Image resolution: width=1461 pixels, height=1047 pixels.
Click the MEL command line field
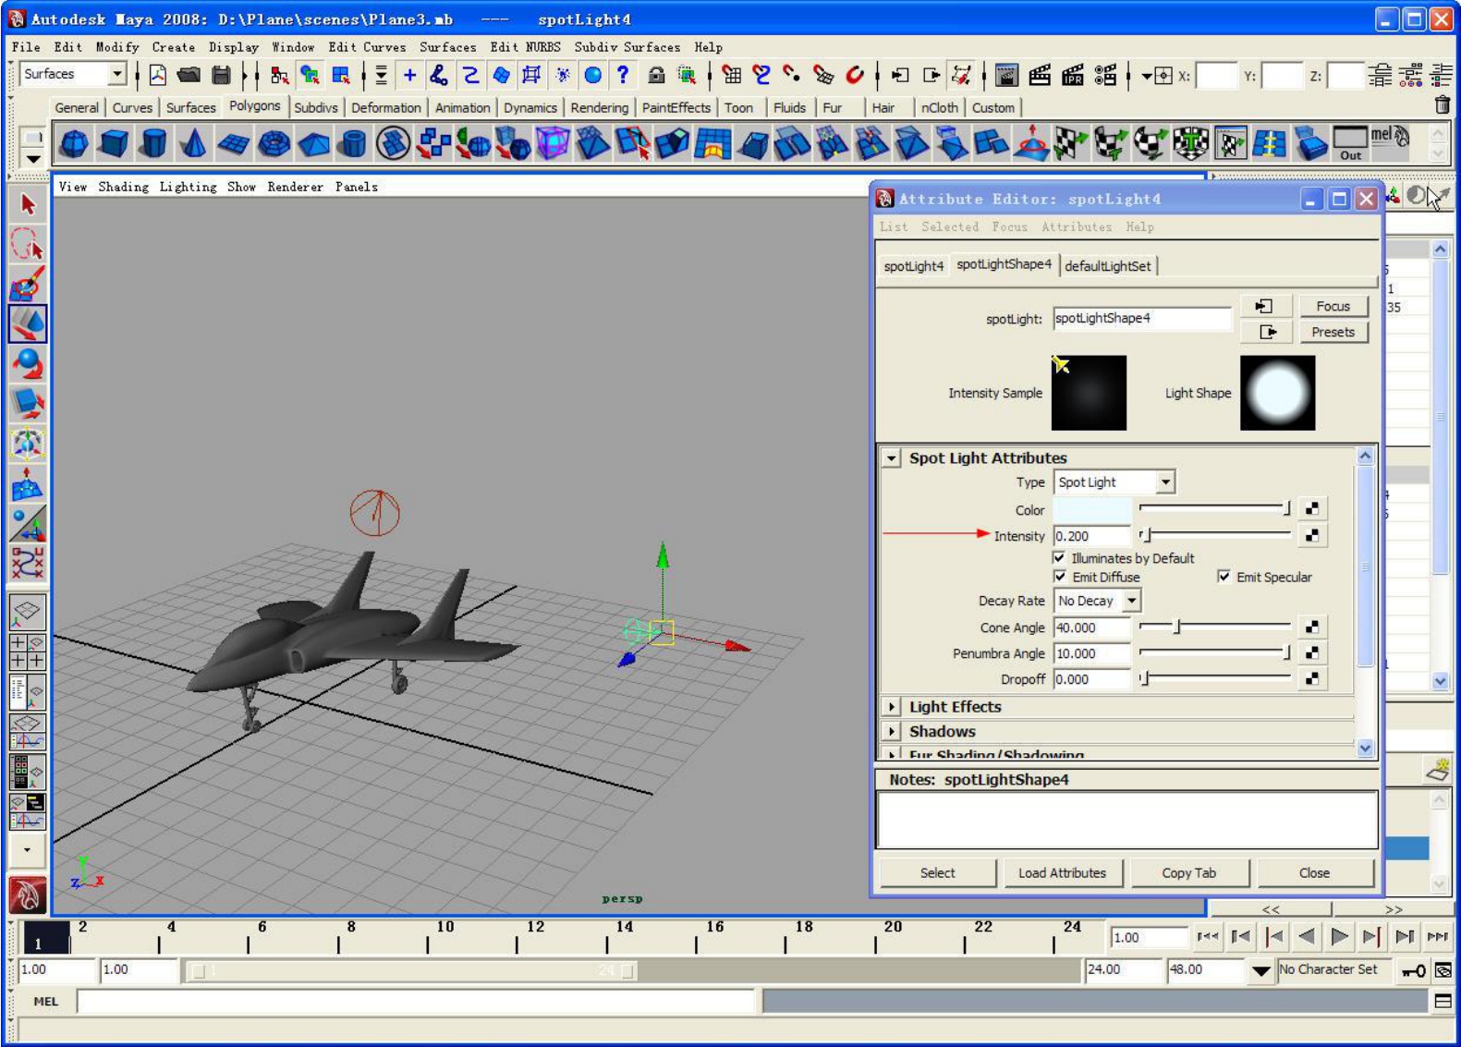[x=416, y=1001]
